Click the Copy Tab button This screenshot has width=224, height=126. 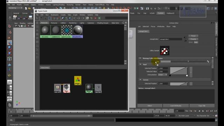click(202, 106)
